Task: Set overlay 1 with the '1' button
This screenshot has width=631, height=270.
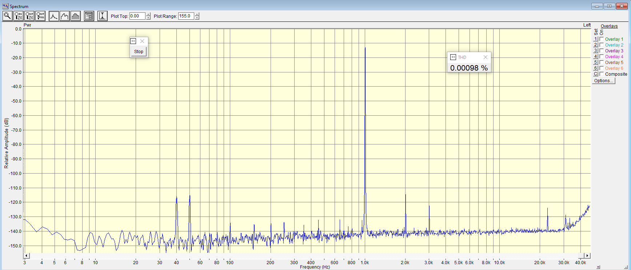Action: click(596, 39)
